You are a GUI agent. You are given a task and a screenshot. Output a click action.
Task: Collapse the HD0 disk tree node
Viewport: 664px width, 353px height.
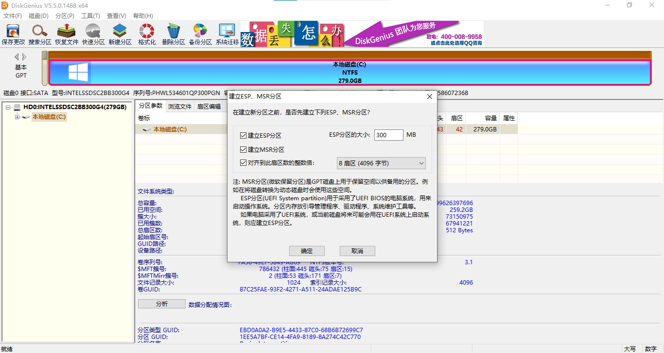pyautogui.click(x=8, y=107)
